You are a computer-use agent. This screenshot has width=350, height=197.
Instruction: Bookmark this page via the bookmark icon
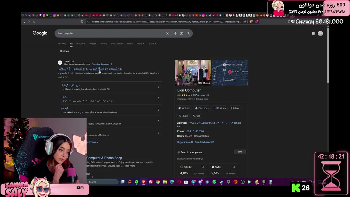tap(82, 22)
